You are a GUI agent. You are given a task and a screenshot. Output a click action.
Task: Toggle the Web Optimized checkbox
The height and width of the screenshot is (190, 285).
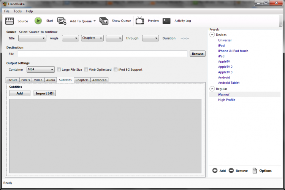[x=86, y=70]
